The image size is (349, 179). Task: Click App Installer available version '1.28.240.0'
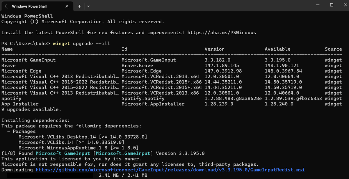pos(279,104)
